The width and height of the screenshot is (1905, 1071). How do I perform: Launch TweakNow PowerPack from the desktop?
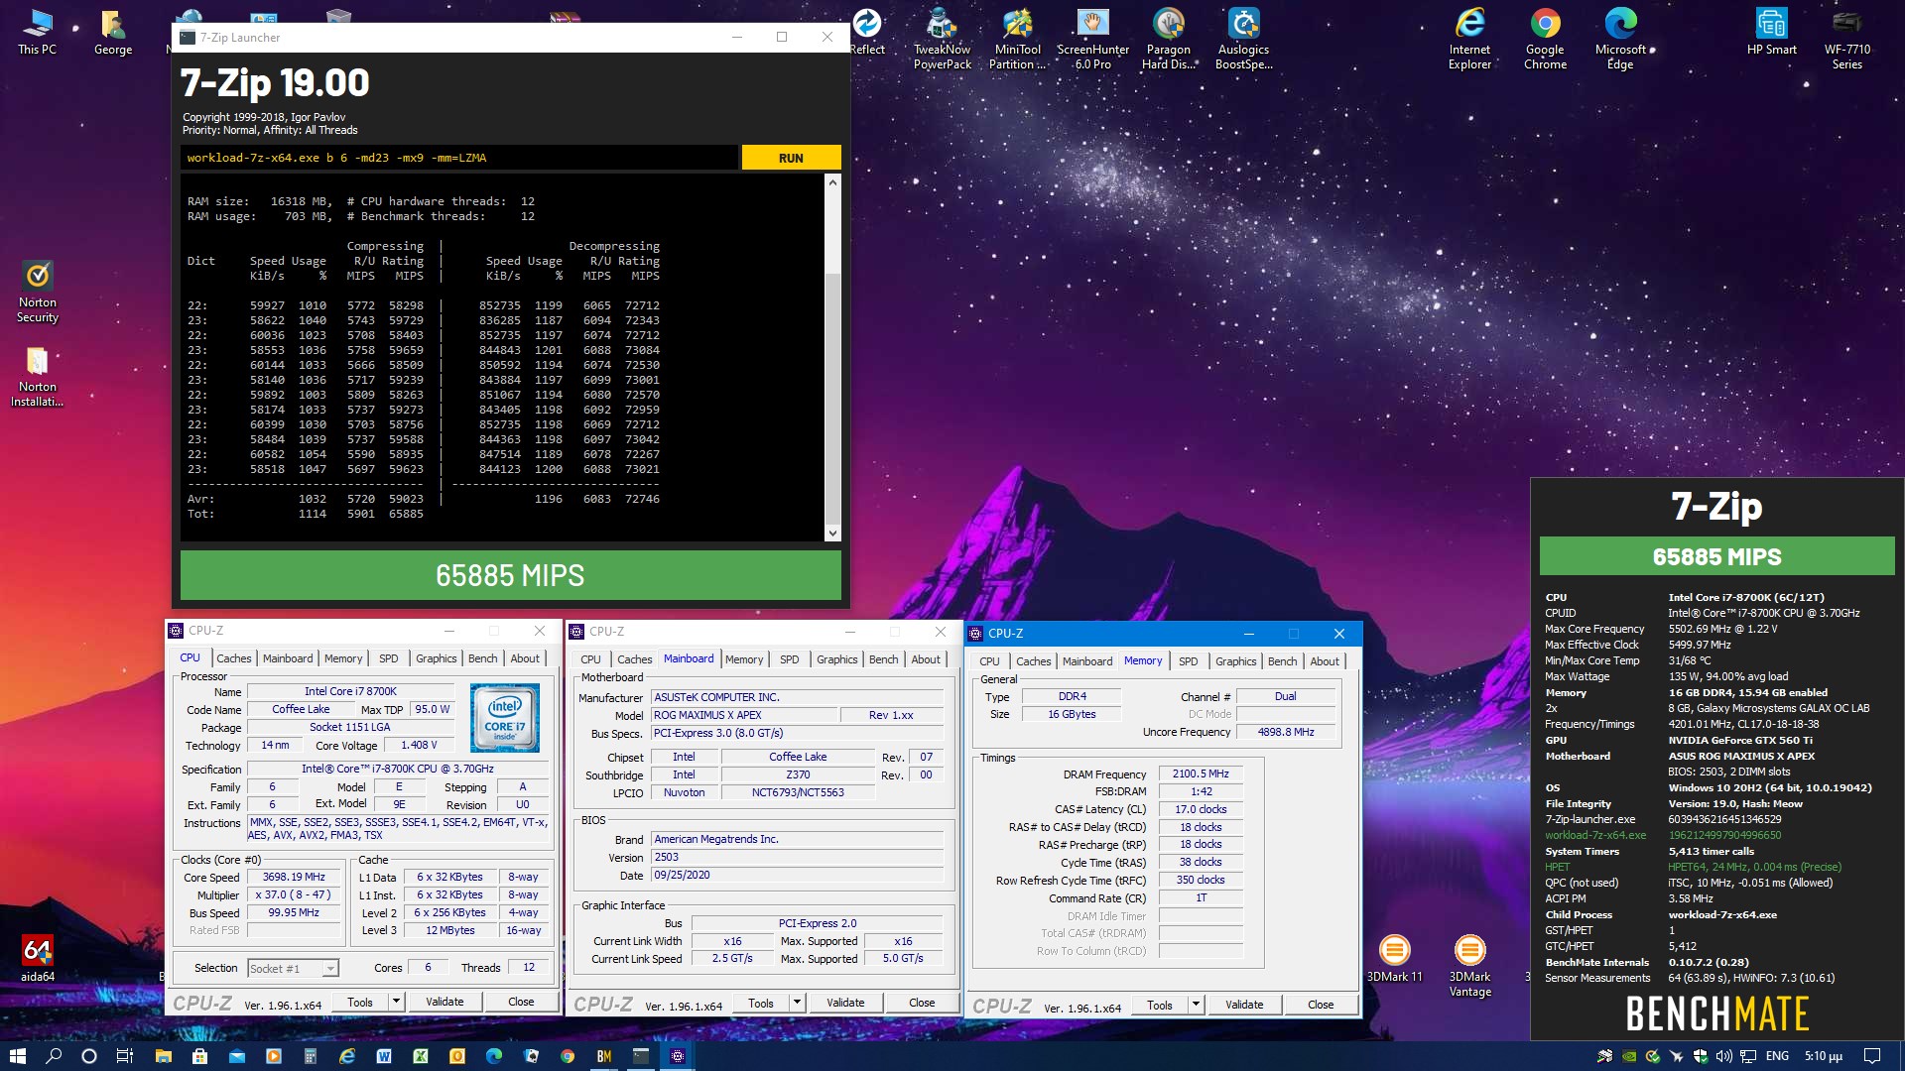(942, 40)
